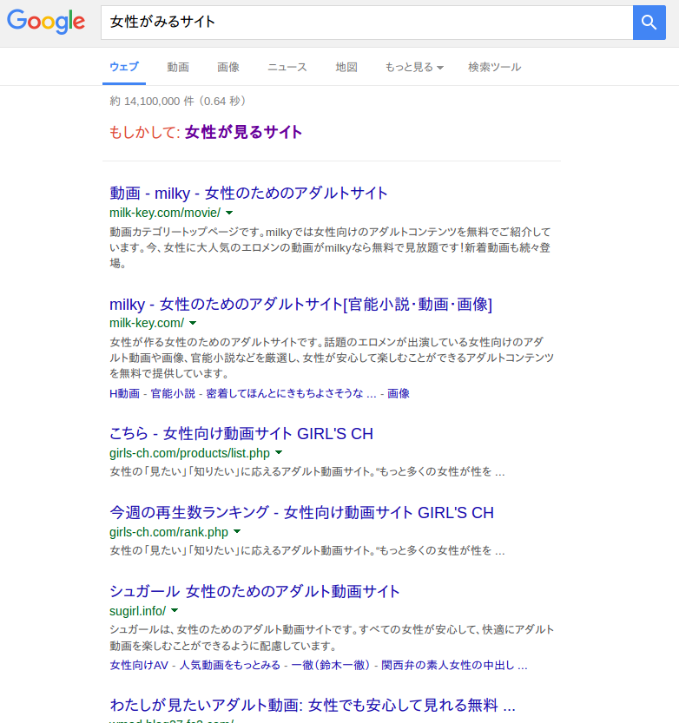The height and width of the screenshot is (723, 679).
Task: Open result こちら - 女性向け動画サイト GIRL'S CH
Action: pyautogui.click(x=241, y=434)
